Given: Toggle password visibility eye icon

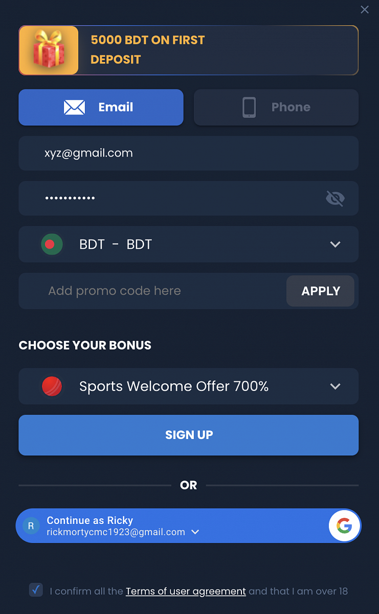Looking at the screenshot, I should 335,198.
